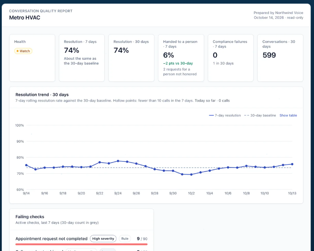The image size is (314, 251).
Task: Click the 100% y-axis label
Action: (19, 125)
